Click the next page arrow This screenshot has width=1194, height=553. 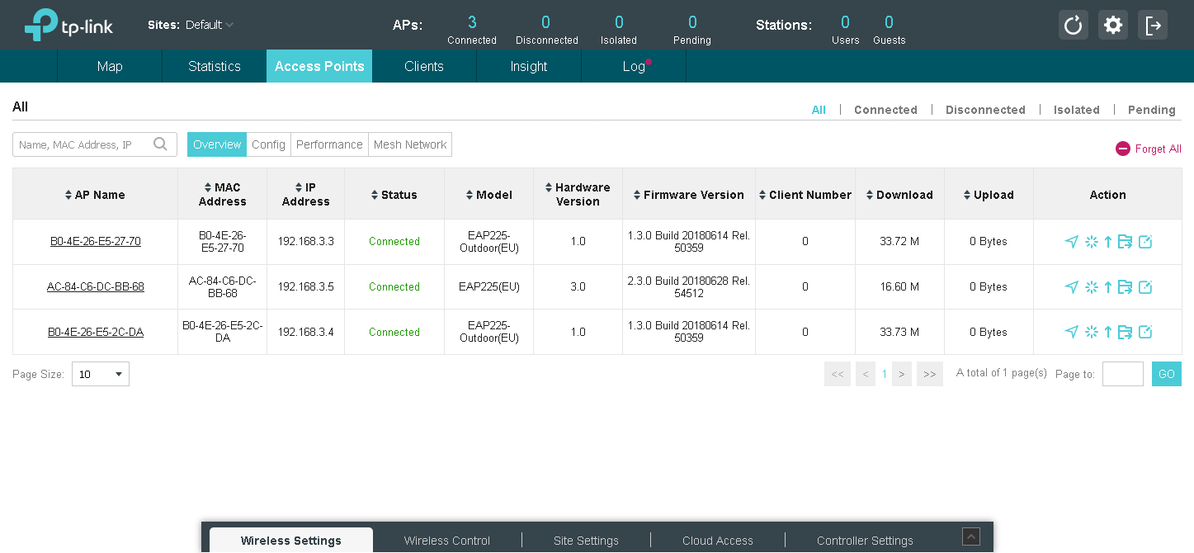902,374
